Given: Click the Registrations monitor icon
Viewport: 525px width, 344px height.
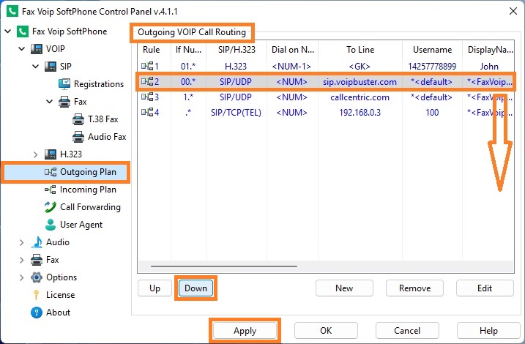Looking at the screenshot, I should 64,84.
